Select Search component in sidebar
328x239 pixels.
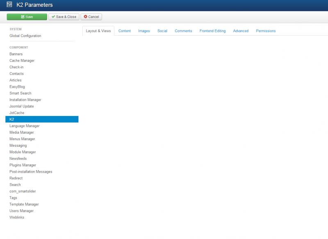15,184
